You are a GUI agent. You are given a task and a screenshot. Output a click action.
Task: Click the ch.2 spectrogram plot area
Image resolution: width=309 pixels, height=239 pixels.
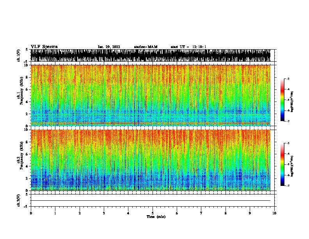151,160
